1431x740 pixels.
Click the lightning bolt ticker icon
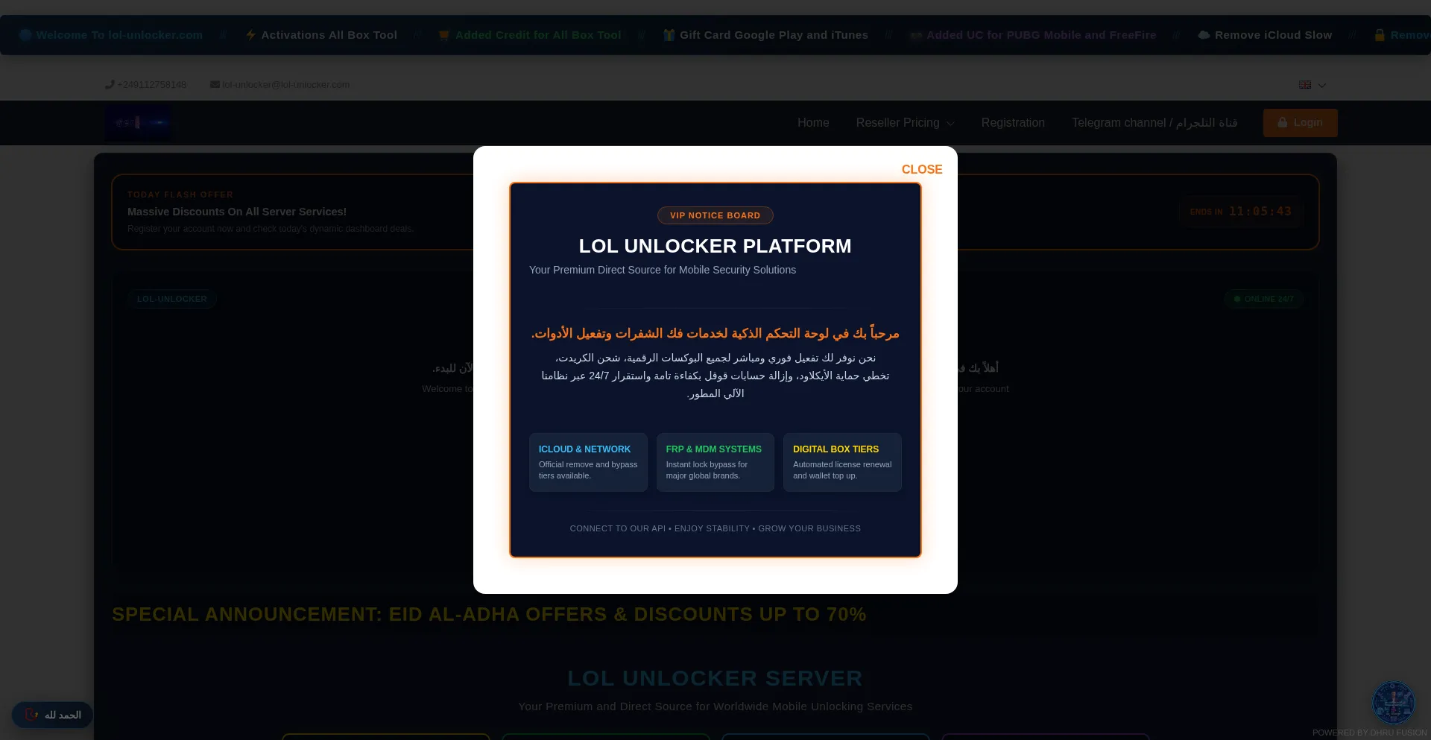[x=250, y=35]
